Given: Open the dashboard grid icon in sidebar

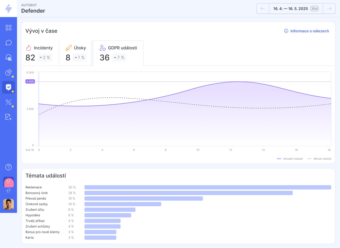Looking at the screenshot, I should point(8,28).
